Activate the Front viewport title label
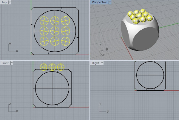The image size is (179, 120). pos(5,63)
